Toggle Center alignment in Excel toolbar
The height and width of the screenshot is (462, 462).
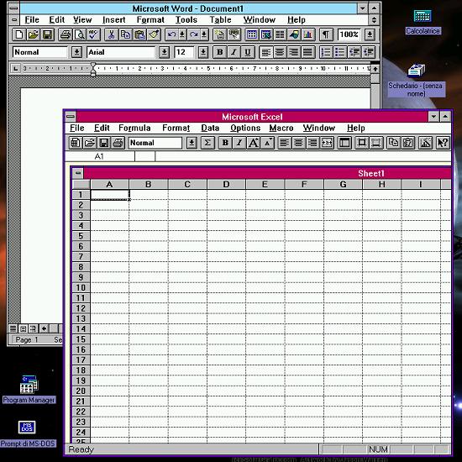pyautogui.click(x=298, y=143)
